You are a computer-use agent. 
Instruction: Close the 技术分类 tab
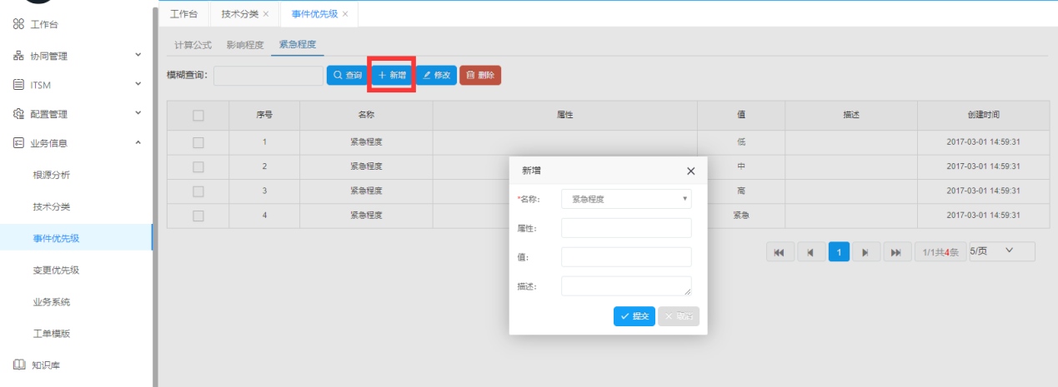pos(266,14)
